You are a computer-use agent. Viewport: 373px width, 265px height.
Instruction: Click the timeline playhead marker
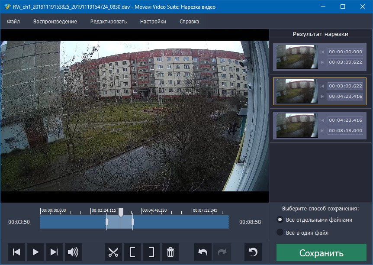(121, 212)
